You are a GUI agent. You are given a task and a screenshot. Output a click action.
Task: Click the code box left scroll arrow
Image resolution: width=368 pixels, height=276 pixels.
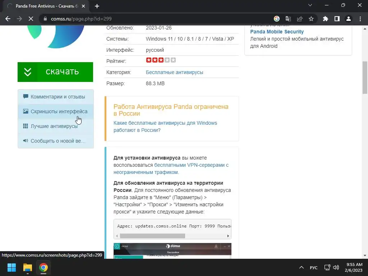tap(117, 236)
